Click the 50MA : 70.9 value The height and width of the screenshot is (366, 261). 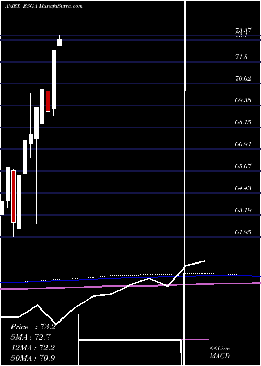33,358
